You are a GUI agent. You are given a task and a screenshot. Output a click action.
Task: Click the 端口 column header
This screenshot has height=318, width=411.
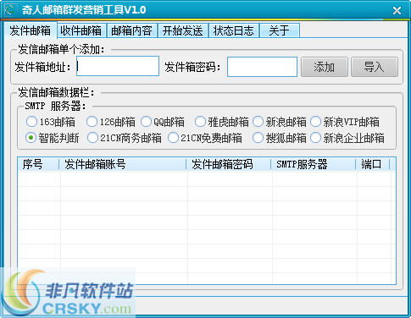(x=373, y=164)
